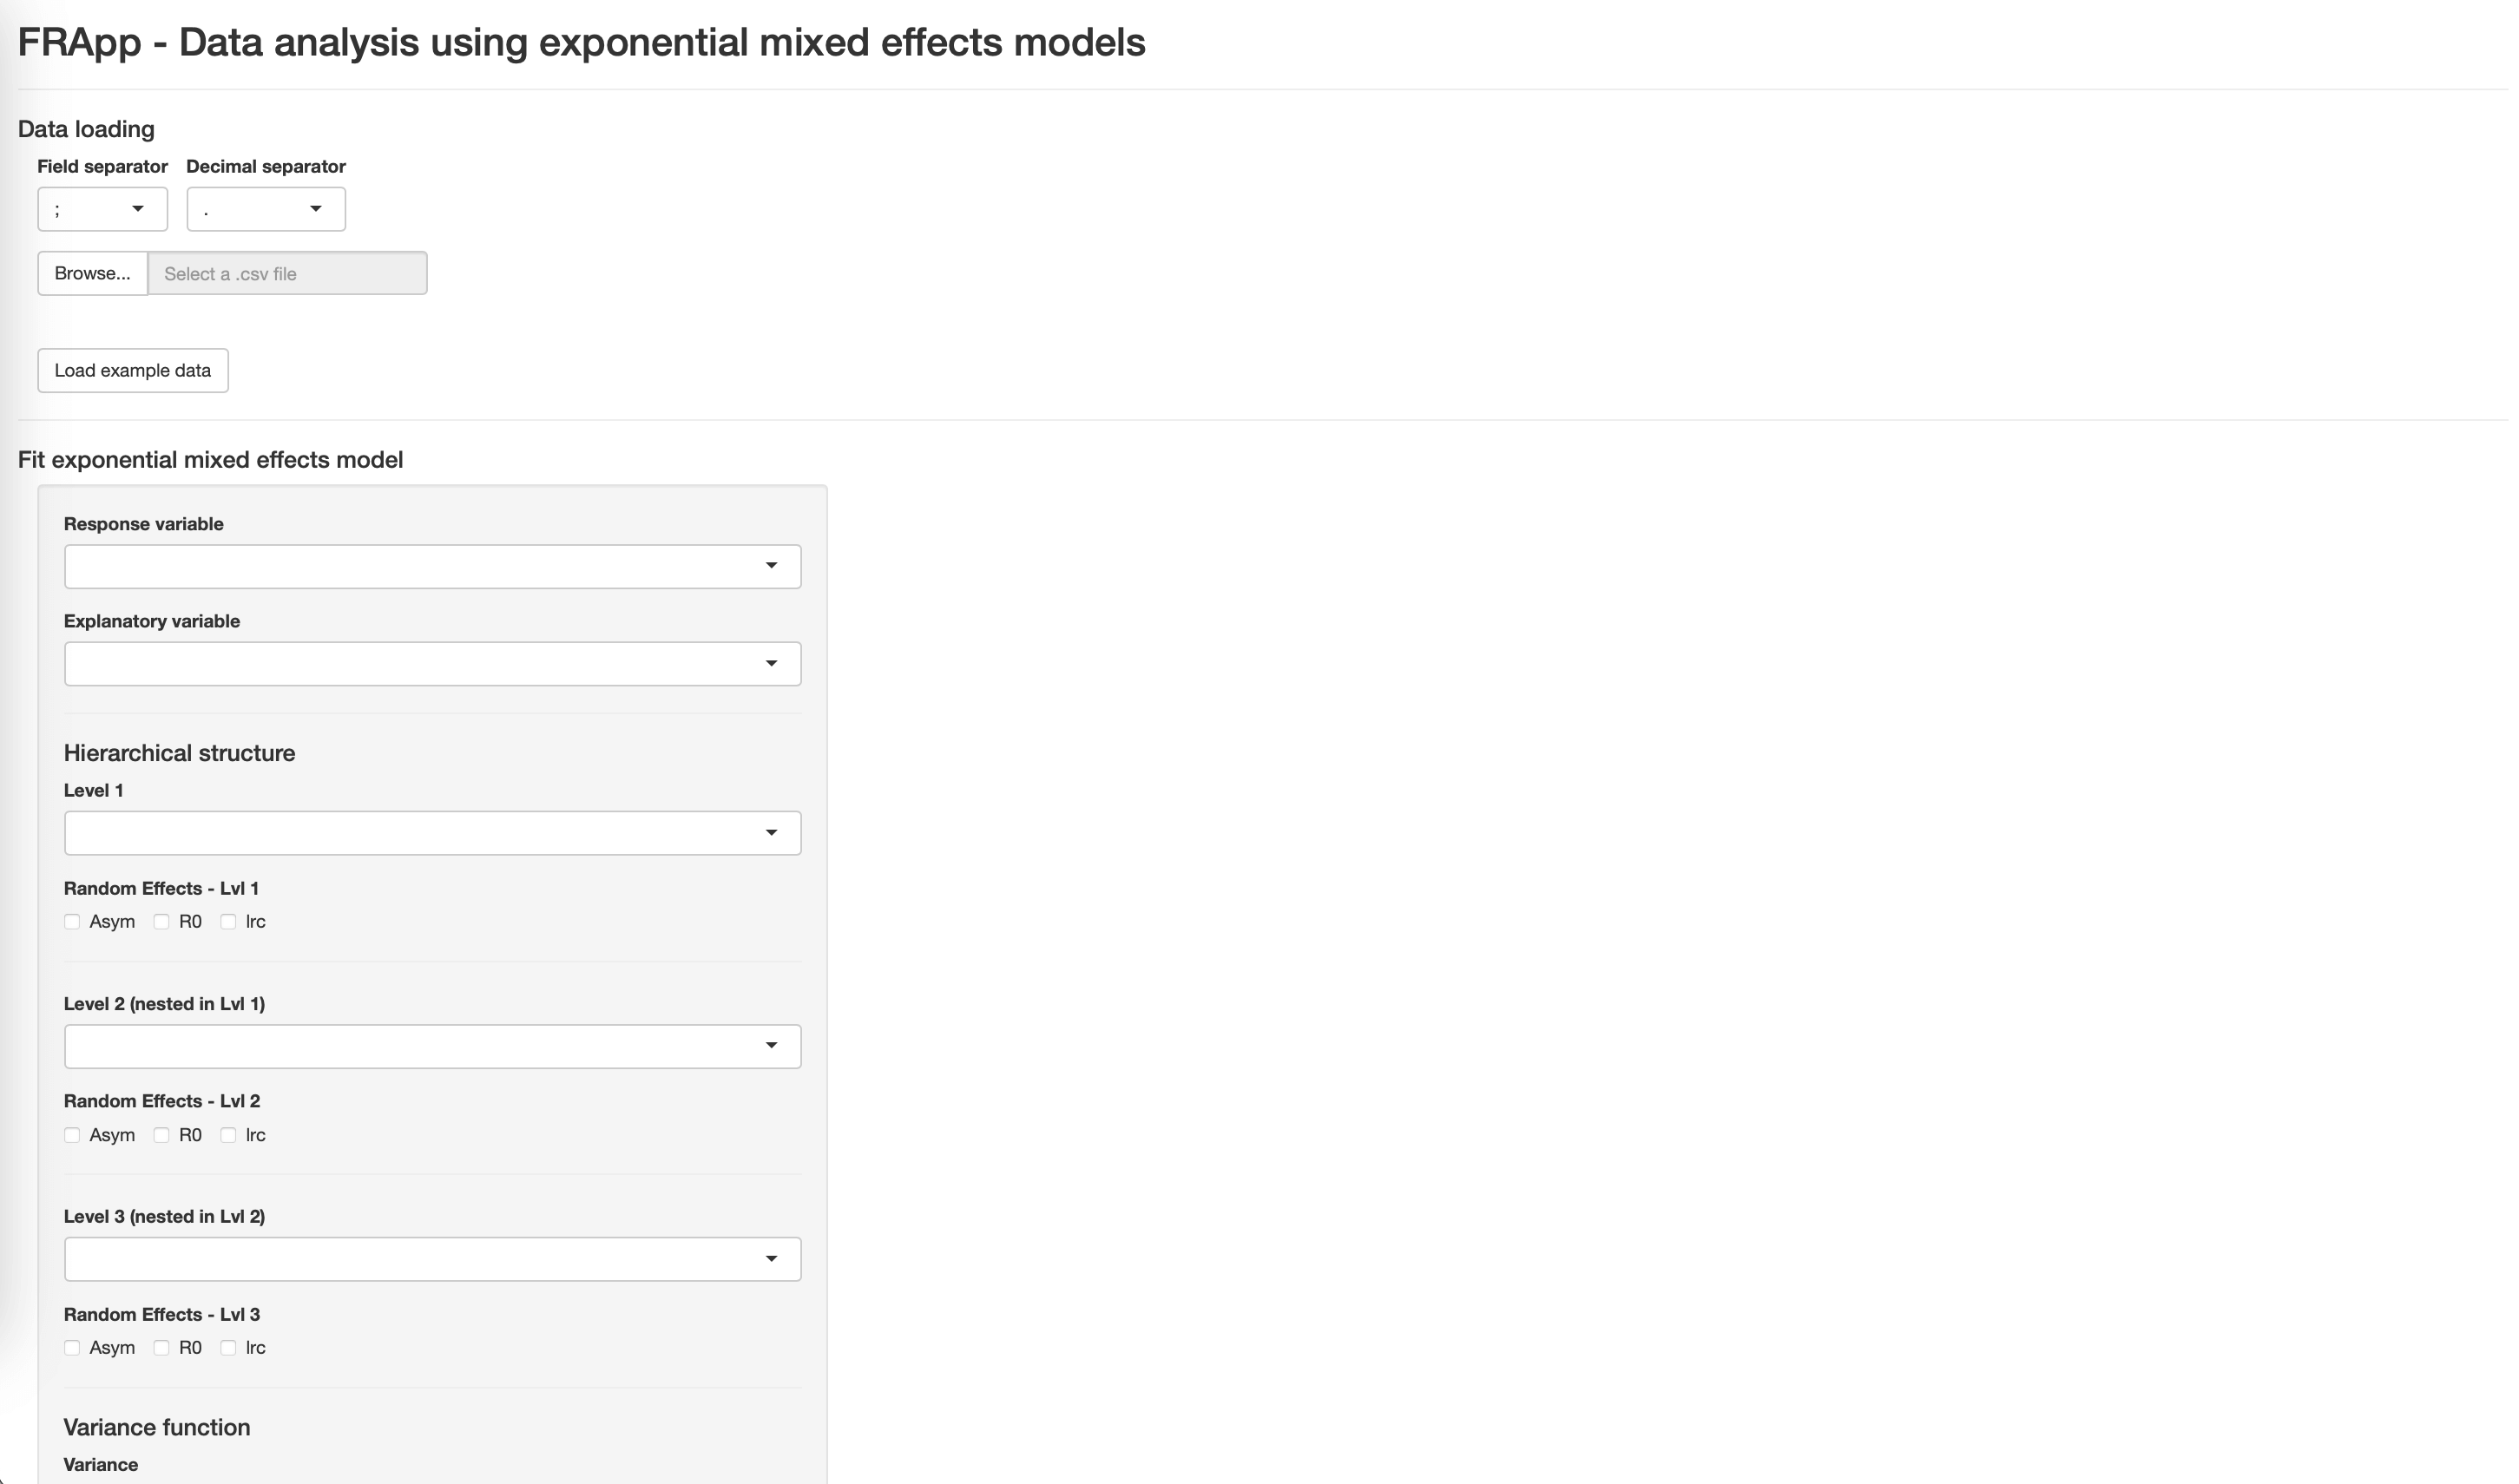
Task: Check the R0 box under Random Effects Lvl 1
Action: [162, 921]
